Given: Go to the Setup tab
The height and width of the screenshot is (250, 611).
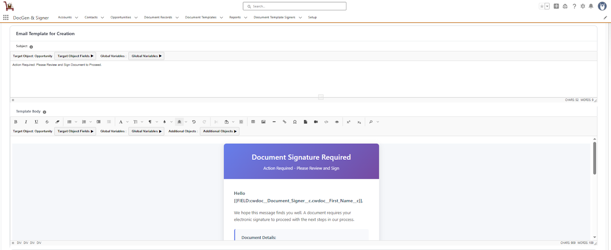Looking at the screenshot, I should click(x=312, y=18).
